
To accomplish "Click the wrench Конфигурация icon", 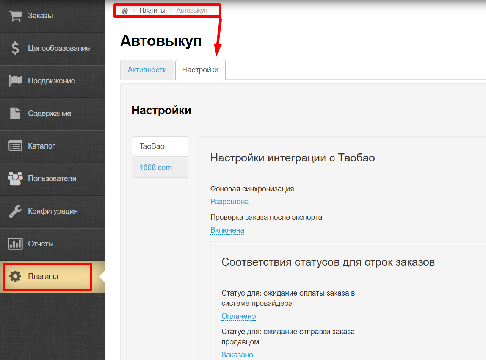I will 15,211.
